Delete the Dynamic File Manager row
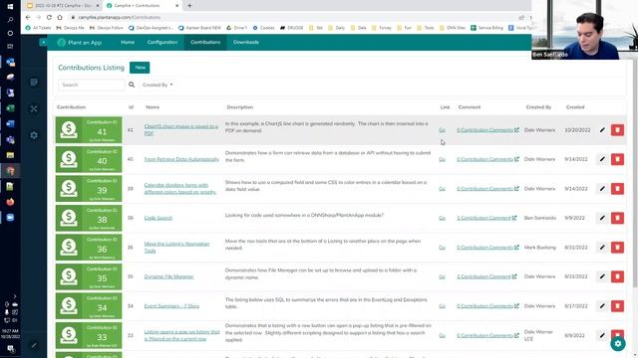The image size is (638, 358). point(617,276)
